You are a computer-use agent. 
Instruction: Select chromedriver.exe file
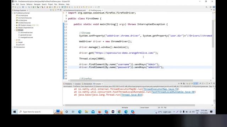point(25,32)
